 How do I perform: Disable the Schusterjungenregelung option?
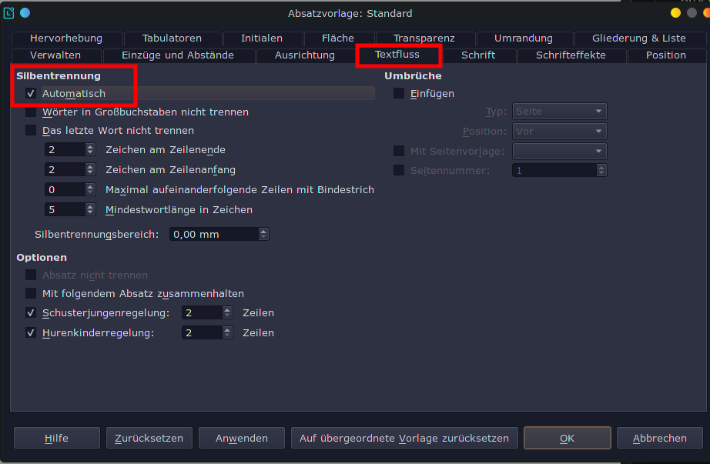pos(31,312)
